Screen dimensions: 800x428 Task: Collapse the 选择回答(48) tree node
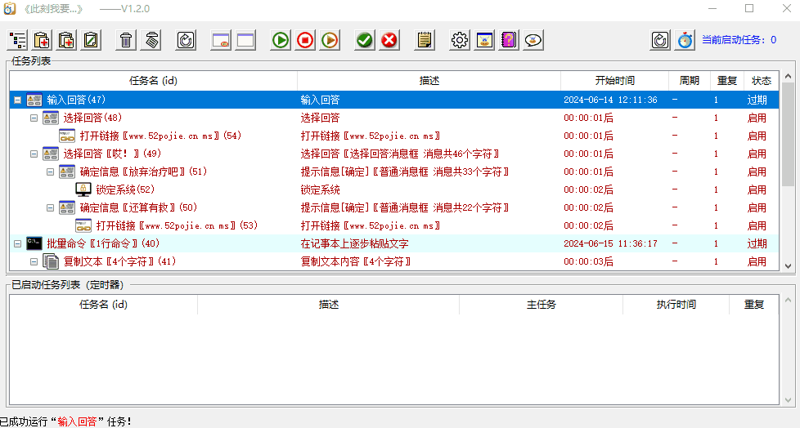(x=34, y=118)
